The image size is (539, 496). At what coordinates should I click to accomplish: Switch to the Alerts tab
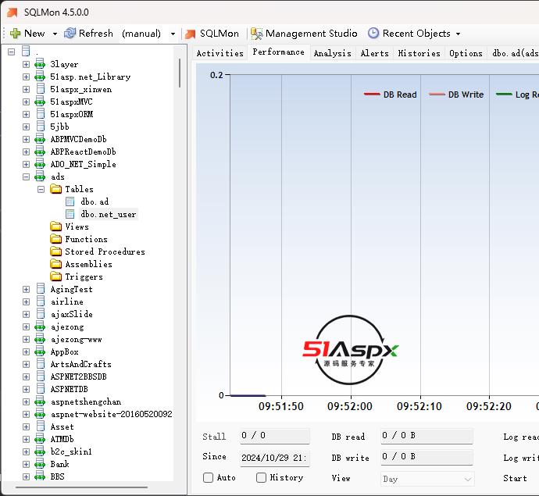pyautogui.click(x=374, y=53)
